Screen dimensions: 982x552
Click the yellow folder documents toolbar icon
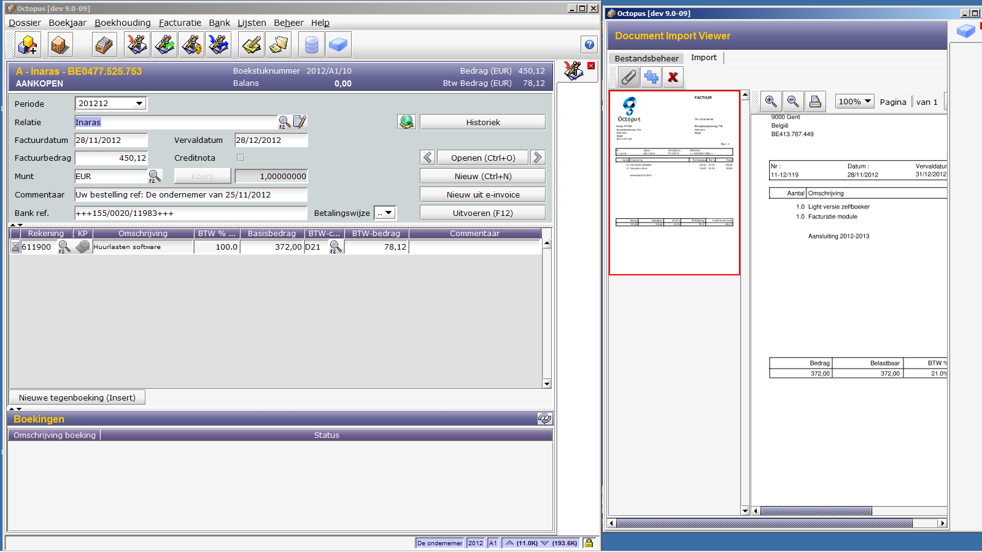[x=279, y=45]
